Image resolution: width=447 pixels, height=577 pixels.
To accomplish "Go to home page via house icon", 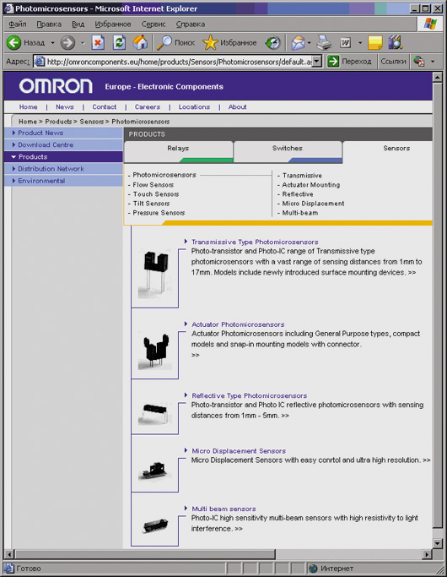I will tap(140, 43).
